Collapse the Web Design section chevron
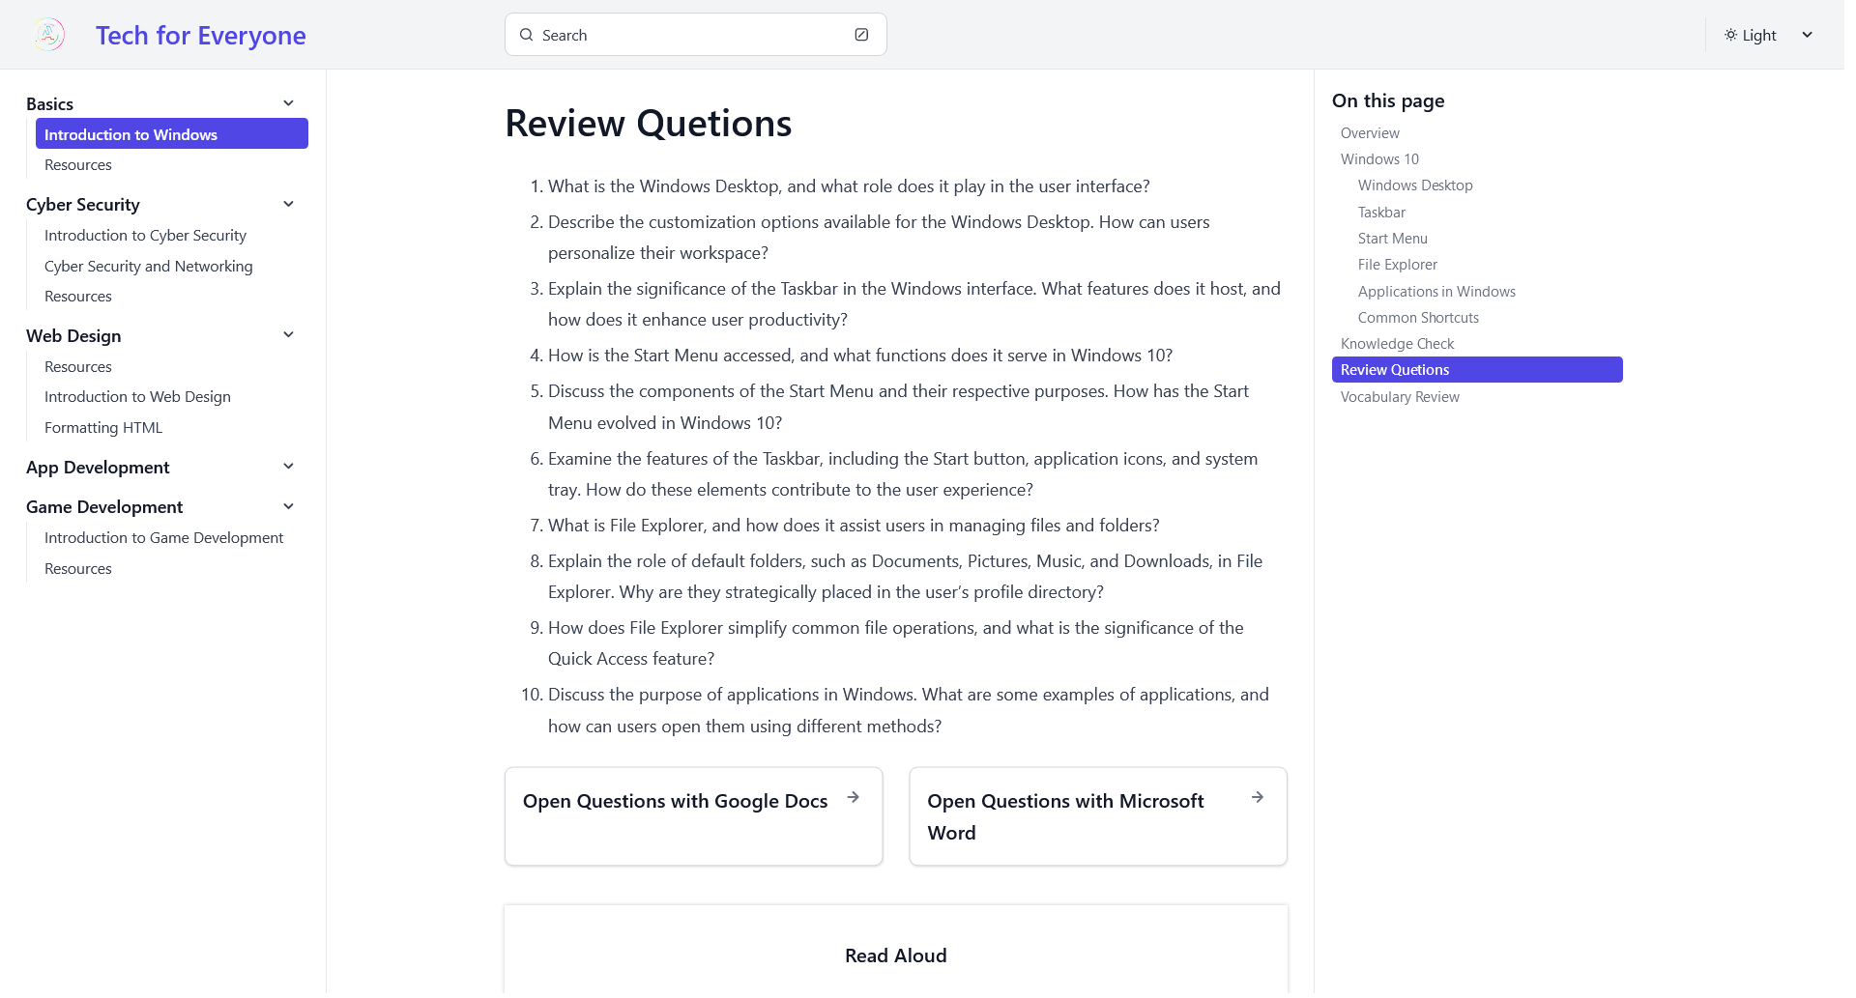The width and height of the screenshot is (1856, 998). point(288,335)
